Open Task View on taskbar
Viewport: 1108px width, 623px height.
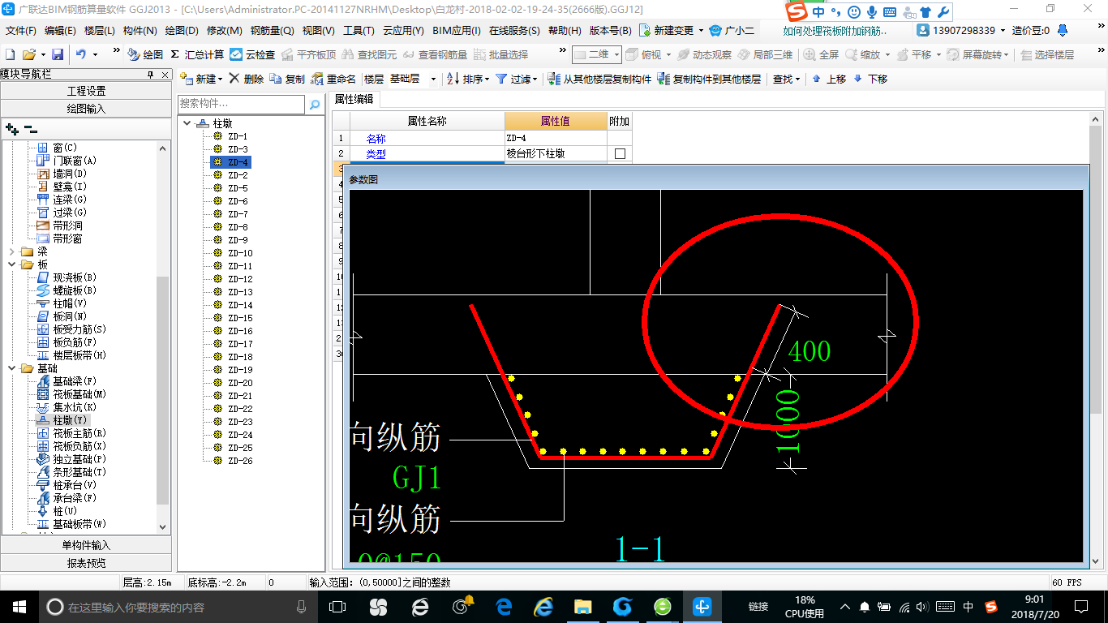click(337, 606)
